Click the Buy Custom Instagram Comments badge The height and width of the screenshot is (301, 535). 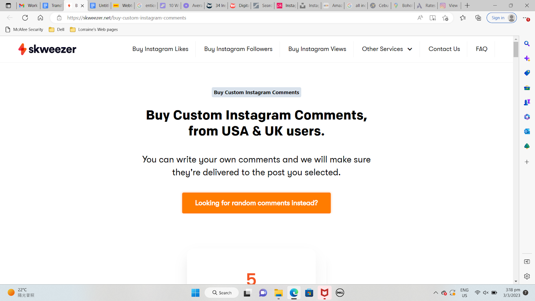tap(256, 92)
